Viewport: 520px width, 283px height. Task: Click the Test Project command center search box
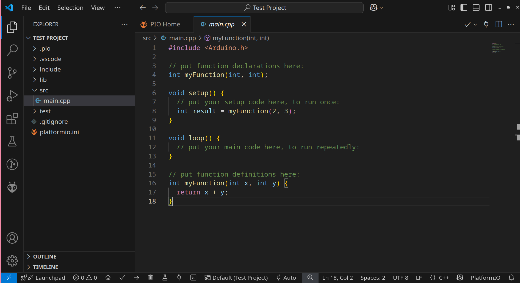point(264,8)
